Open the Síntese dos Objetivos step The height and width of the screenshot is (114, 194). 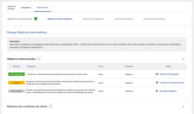click(93, 19)
